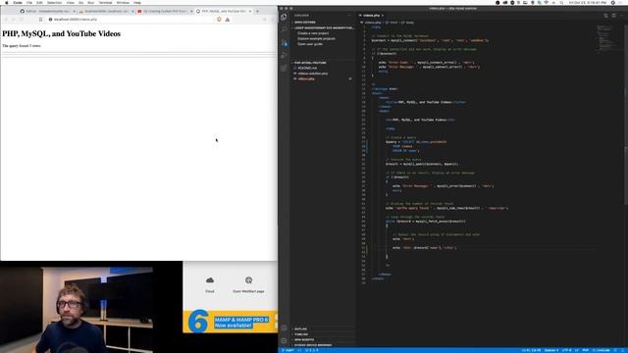
Task: Click the errors and warnings status bar indicator
Action: (312, 350)
